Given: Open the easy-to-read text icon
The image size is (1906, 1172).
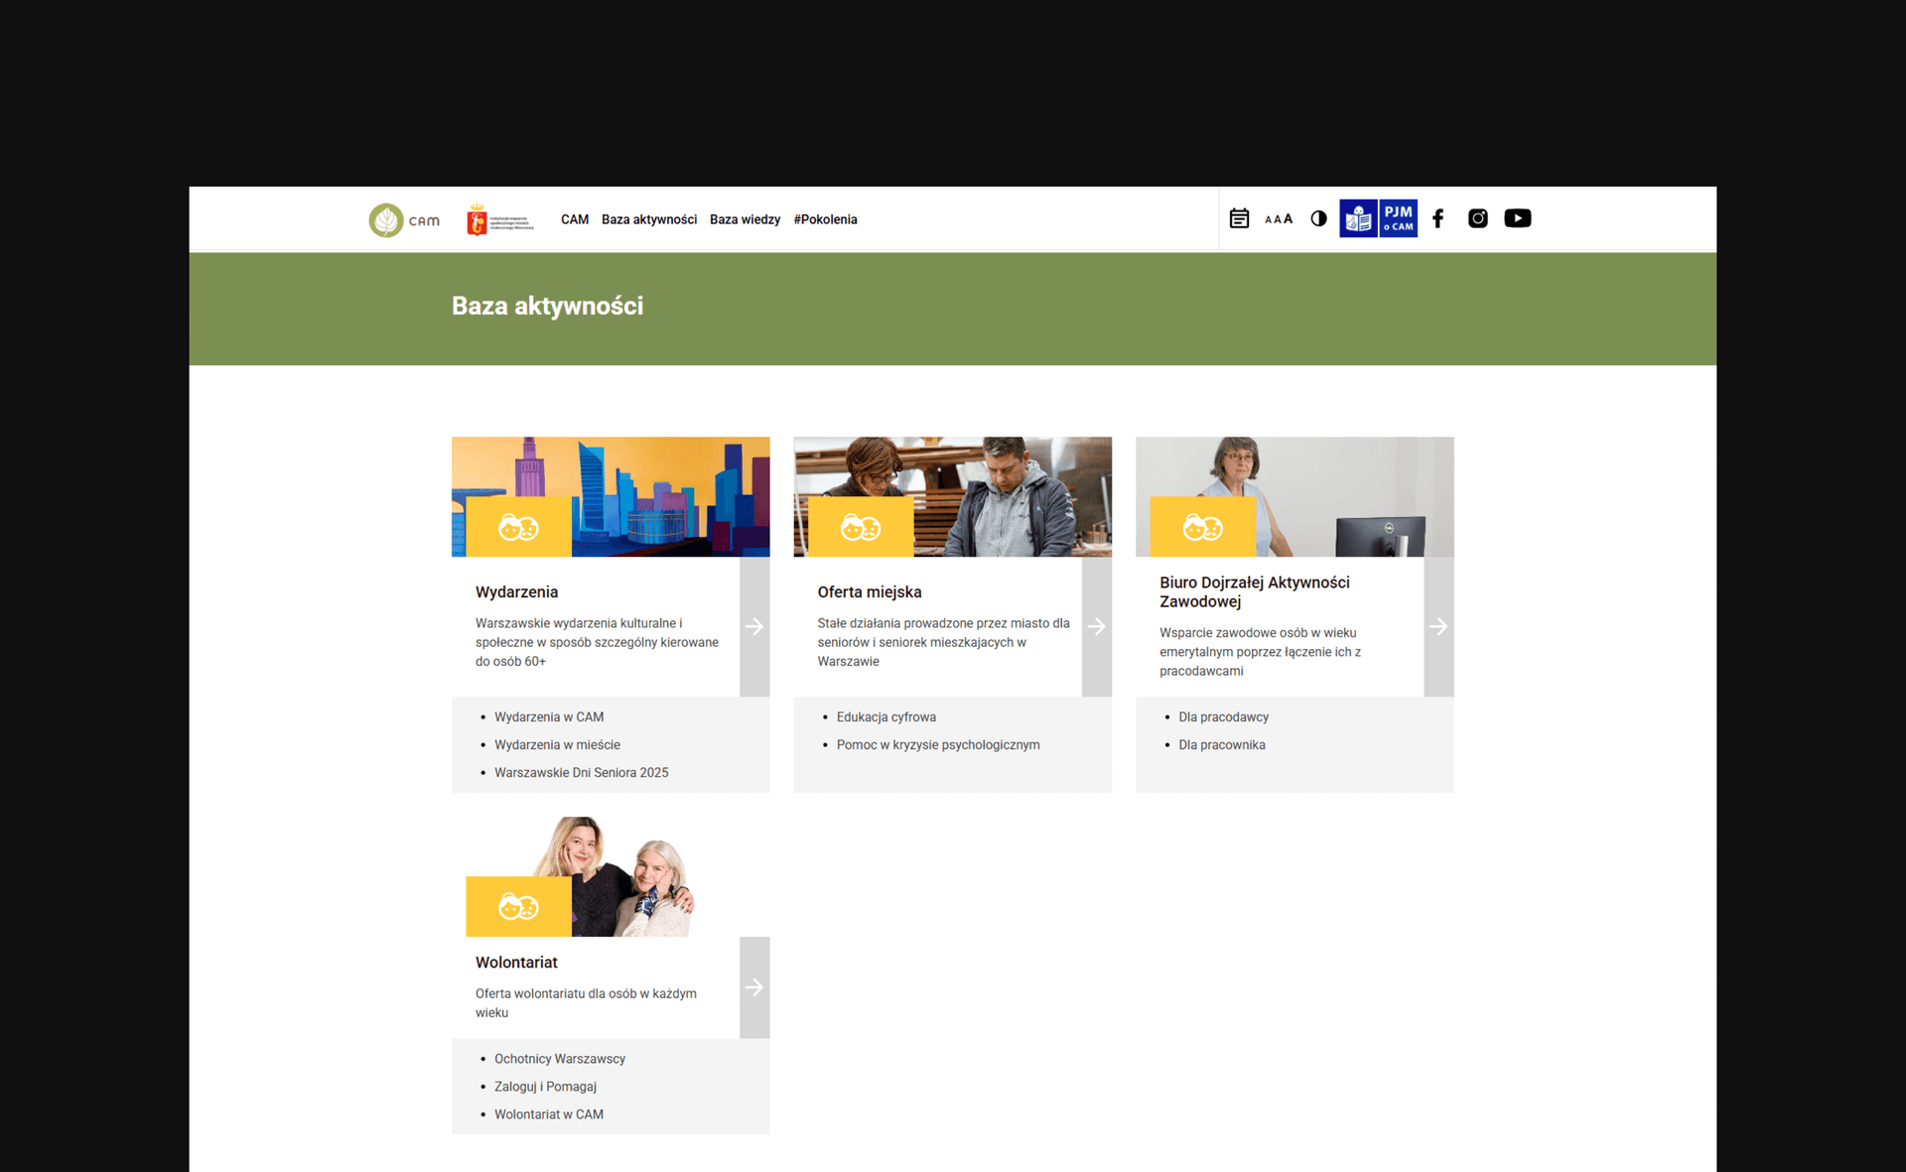Looking at the screenshot, I should [x=1358, y=218].
